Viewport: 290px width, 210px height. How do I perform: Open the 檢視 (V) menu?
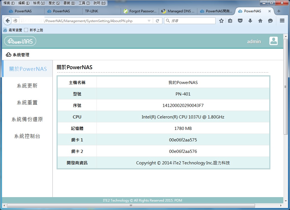39,3
